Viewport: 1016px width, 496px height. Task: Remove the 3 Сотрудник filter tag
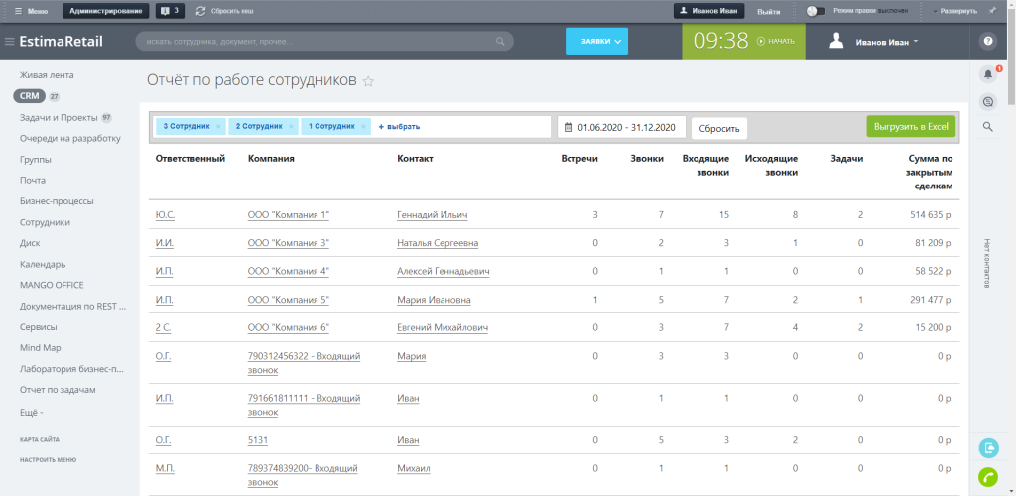218,126
